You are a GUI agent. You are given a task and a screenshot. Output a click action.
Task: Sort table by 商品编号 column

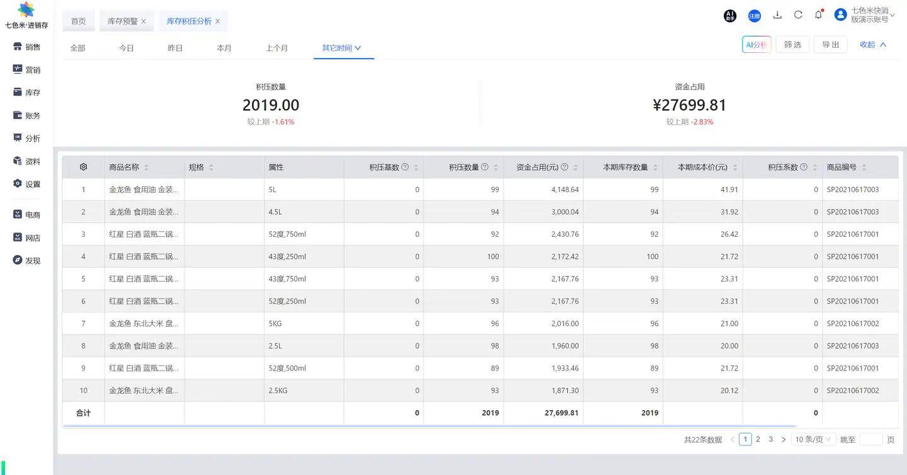(x=864, y=168)
